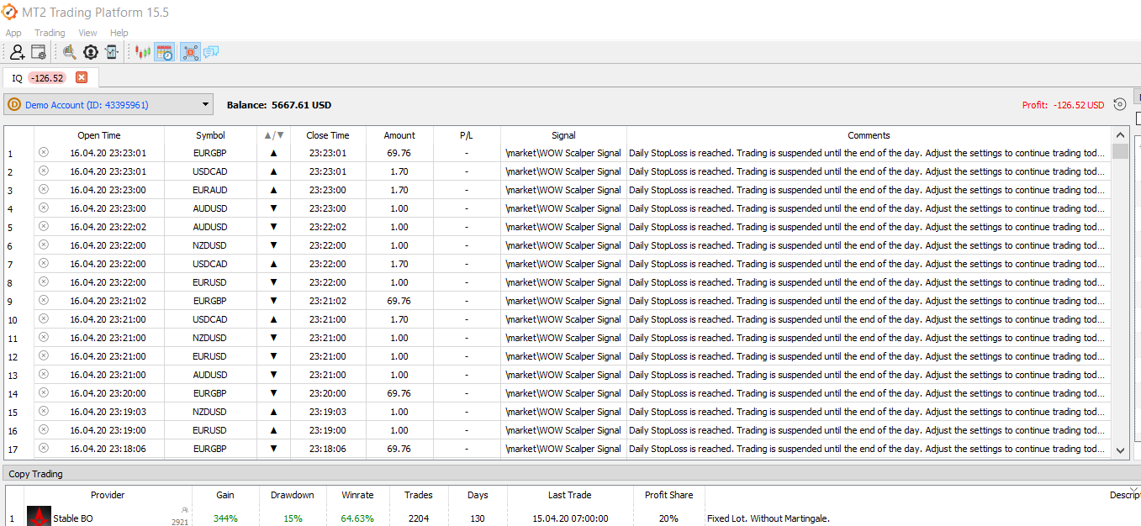The height and width of the screenshot is (526, 1141).
Task: Click the 69.76 amount in row 9
Action: 399,301
